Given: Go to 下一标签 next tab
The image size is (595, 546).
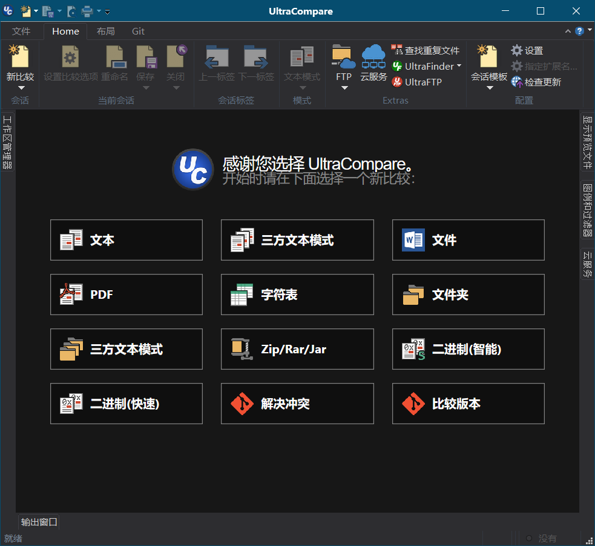Looking at the screenshot, I should coord(256,63).
